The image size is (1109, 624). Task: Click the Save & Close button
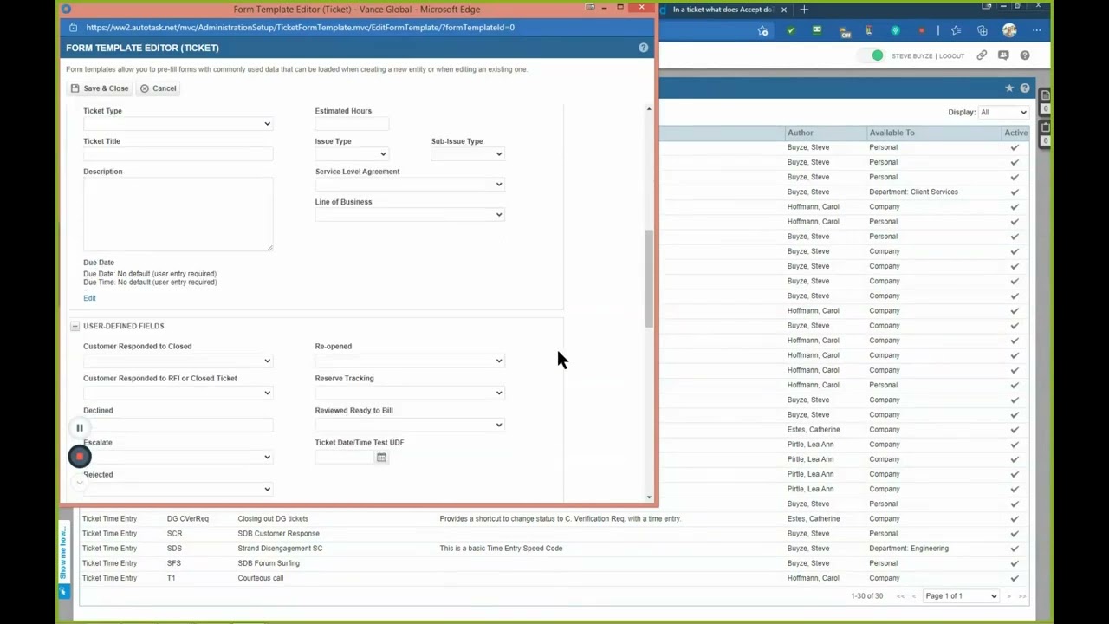[99, 88]
